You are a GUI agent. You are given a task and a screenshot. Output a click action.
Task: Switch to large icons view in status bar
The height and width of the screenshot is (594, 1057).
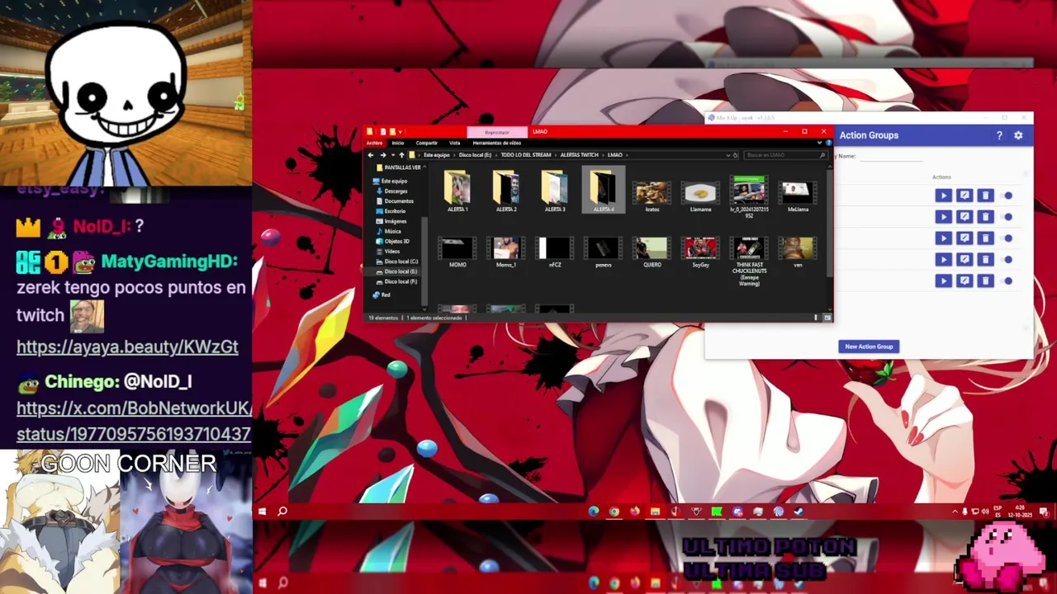click(x=827, y=318)
